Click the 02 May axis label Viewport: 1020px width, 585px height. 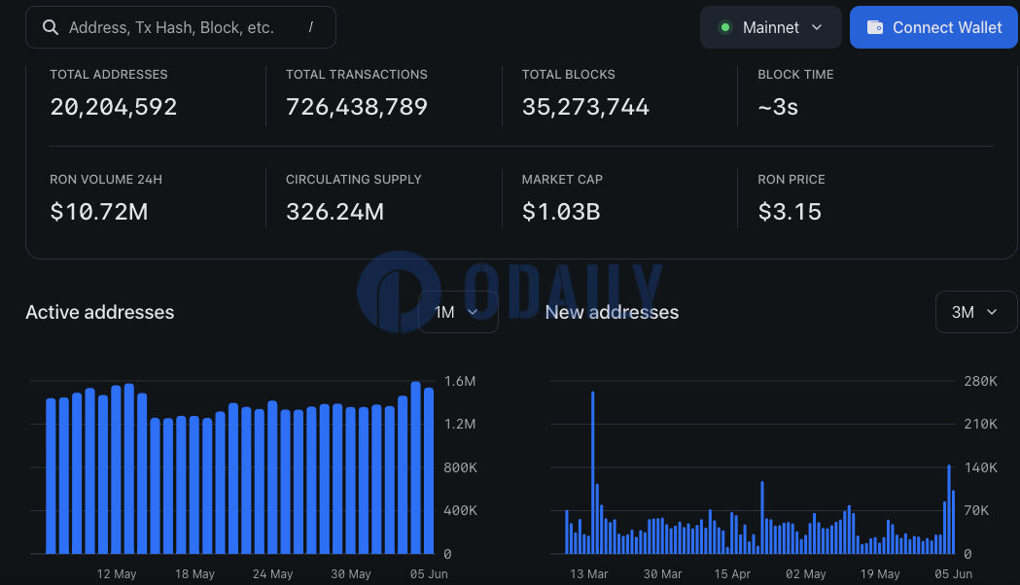(x=805, y=574)
